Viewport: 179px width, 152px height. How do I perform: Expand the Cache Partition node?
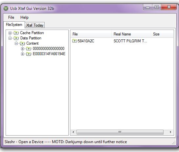click(x=10, y=33)
